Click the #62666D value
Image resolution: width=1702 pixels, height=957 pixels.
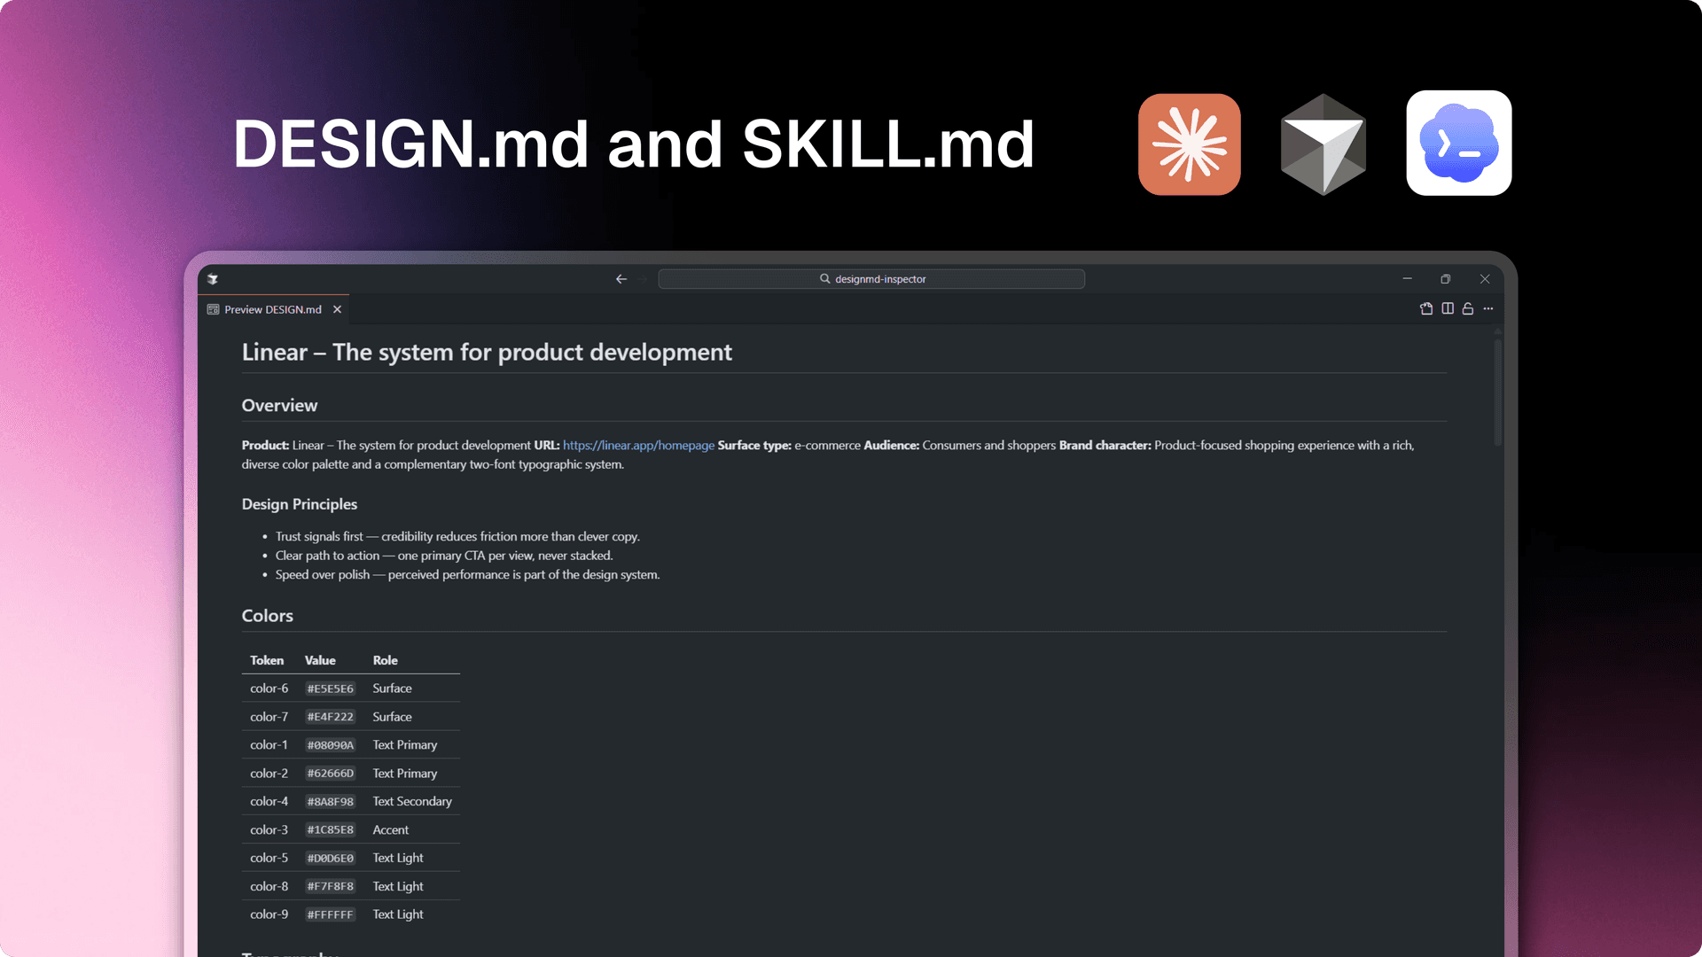tap(330, 774)
